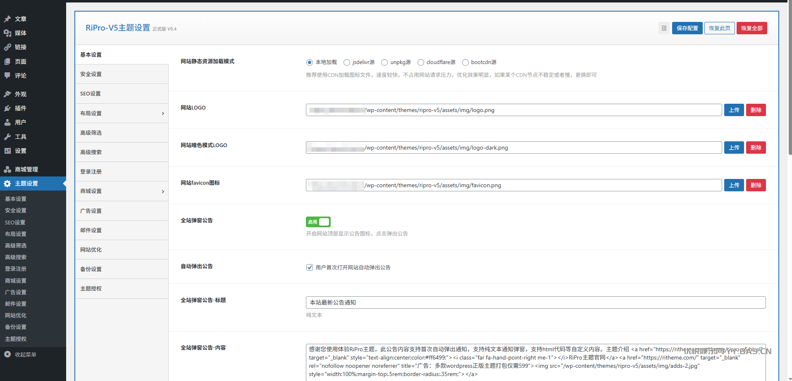Click 上传 button for 网站LOGO
The image size is (792, 381).
coord(734,110)
